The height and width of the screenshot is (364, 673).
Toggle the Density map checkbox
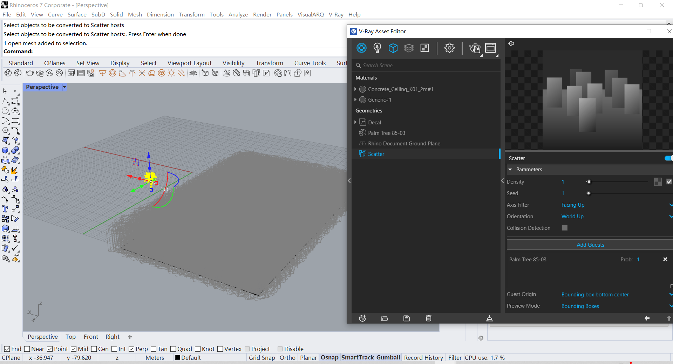tap(669, 181)
